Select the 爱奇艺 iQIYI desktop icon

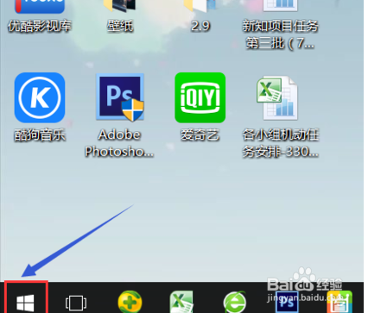[x=200, y=97]
